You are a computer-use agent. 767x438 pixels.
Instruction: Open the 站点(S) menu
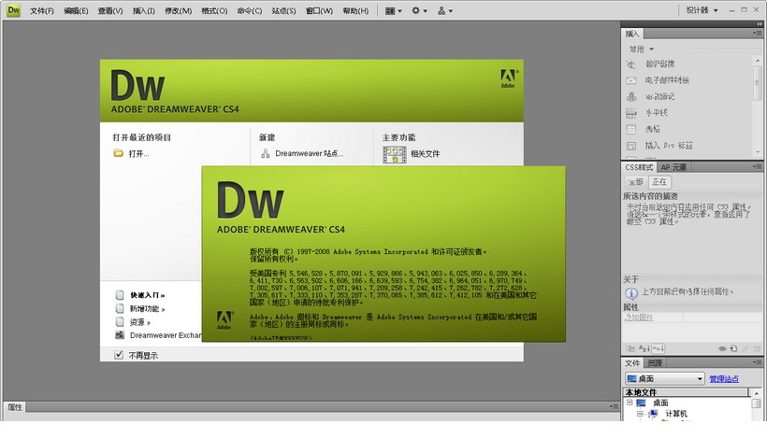tap(283, 11)
